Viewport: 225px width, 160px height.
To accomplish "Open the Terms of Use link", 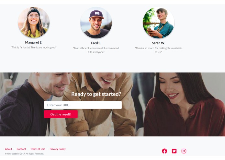I will click(x=38, y=149).
